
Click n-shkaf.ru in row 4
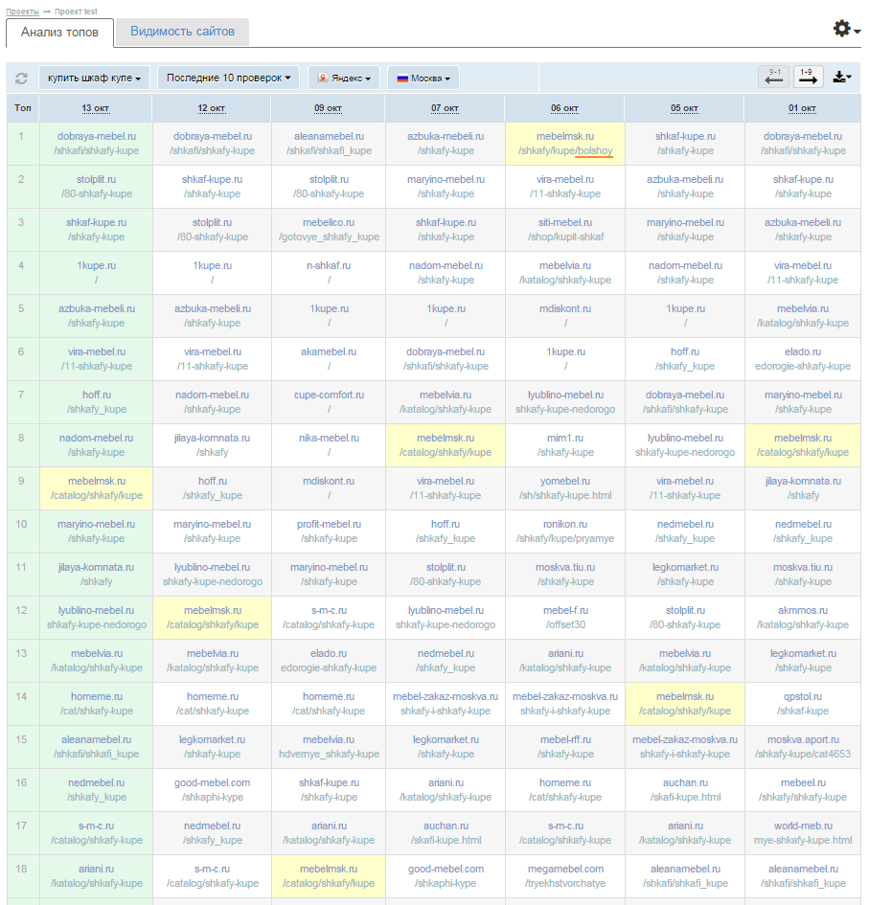(329, 265)
